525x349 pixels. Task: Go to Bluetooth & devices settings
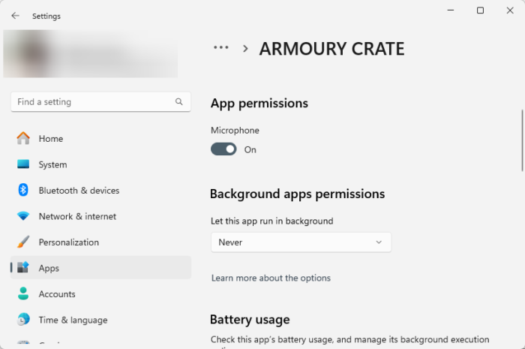79,191
